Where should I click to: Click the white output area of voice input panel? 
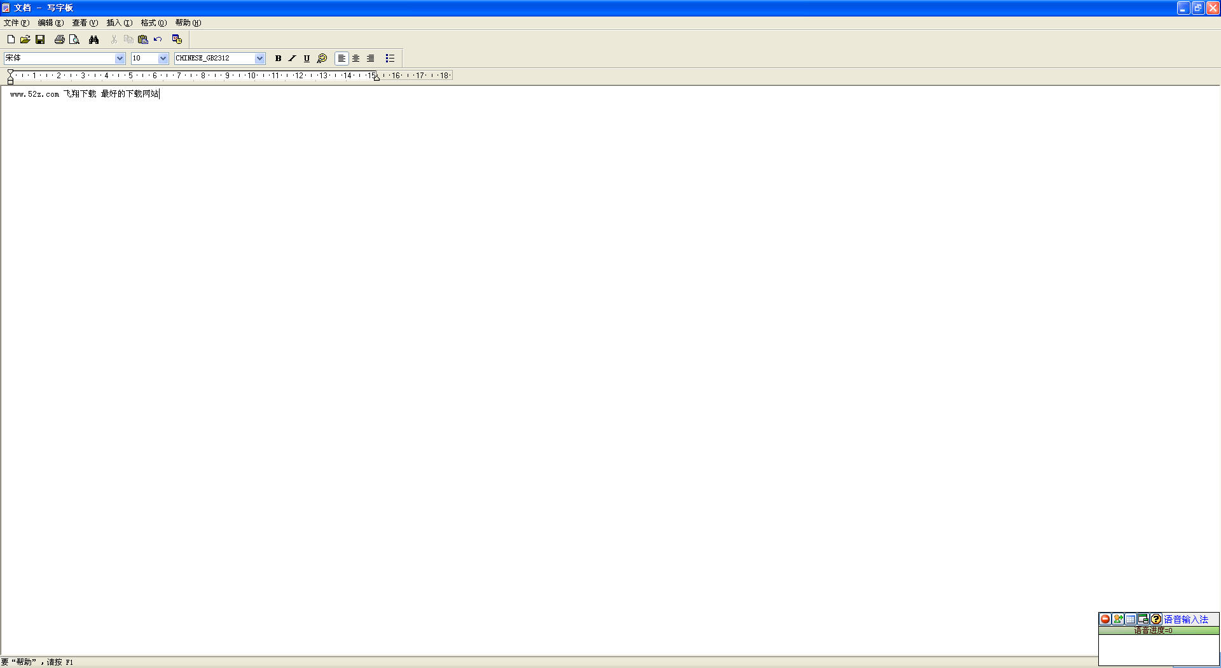1159,650
